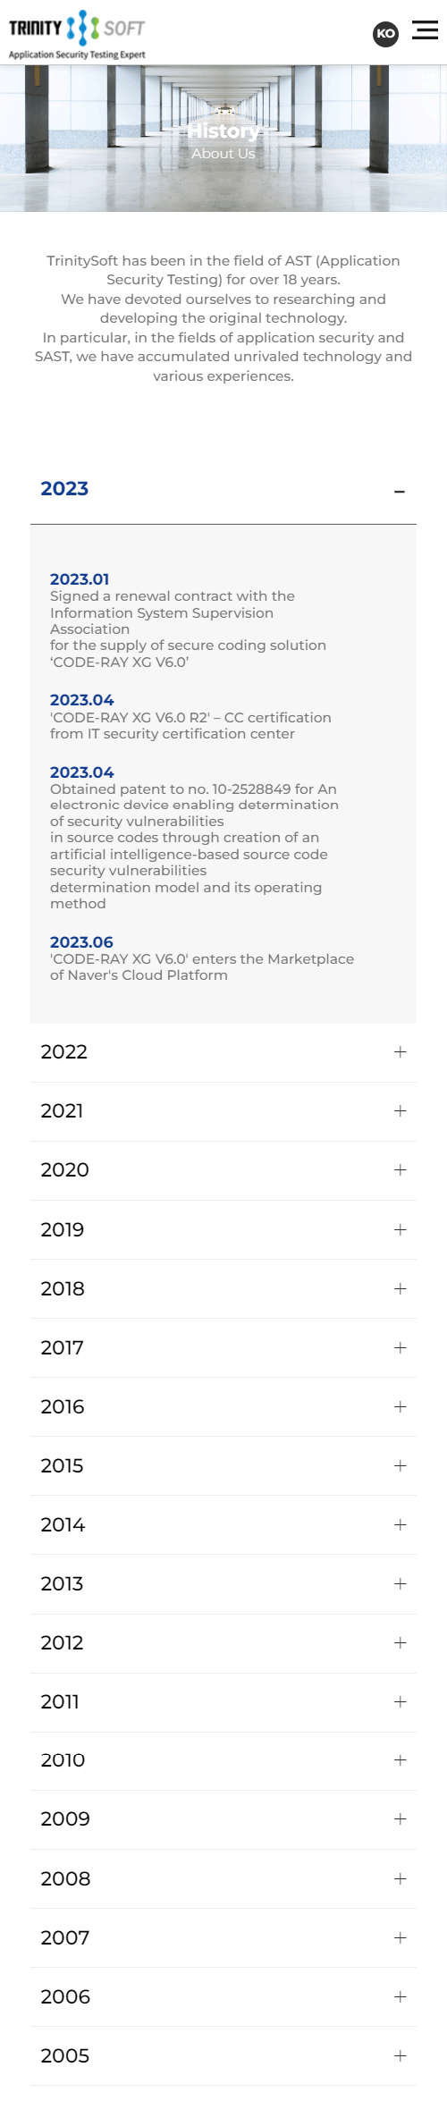Click the plus icon beside 2019
The image size is (447, 2126).
click(400, 1230)
